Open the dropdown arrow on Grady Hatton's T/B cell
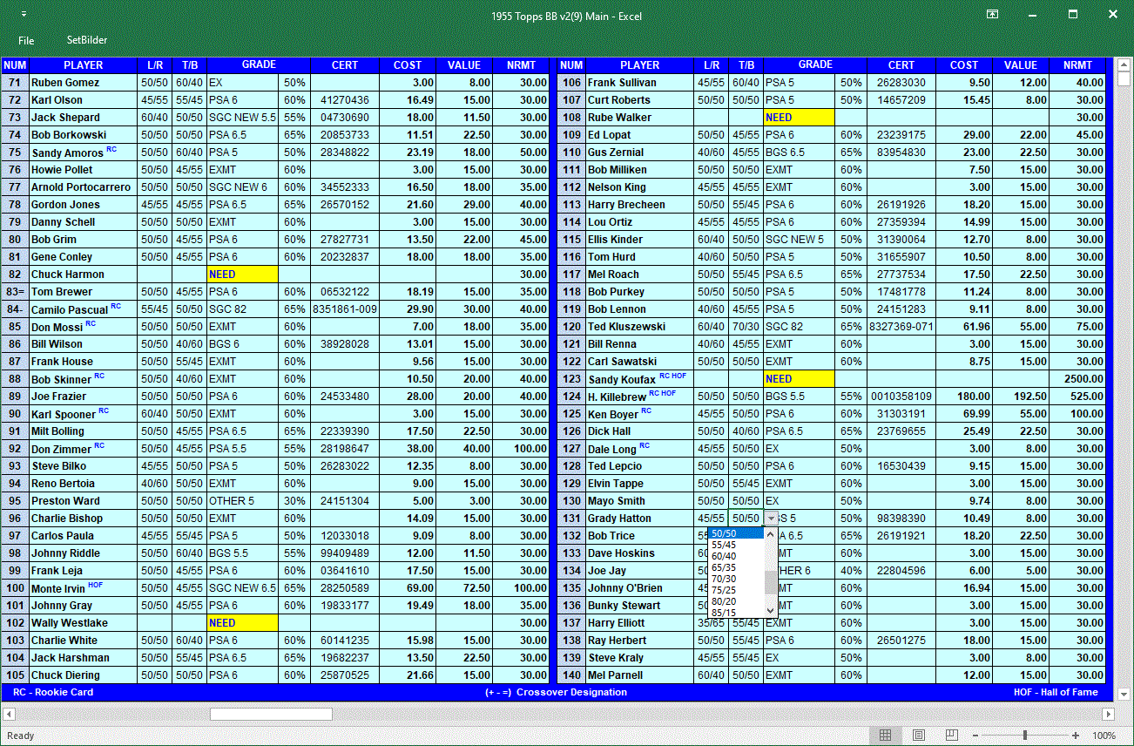Viewport: 1134px width, 746px height. [x=771, y=519]
